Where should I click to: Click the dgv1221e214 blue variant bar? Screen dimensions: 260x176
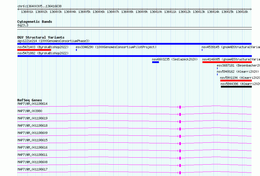[x=134, y=44]
